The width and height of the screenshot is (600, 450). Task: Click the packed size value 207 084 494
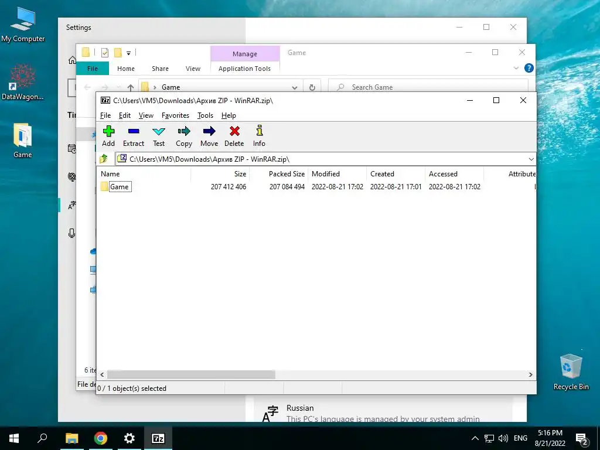[287, 187]
